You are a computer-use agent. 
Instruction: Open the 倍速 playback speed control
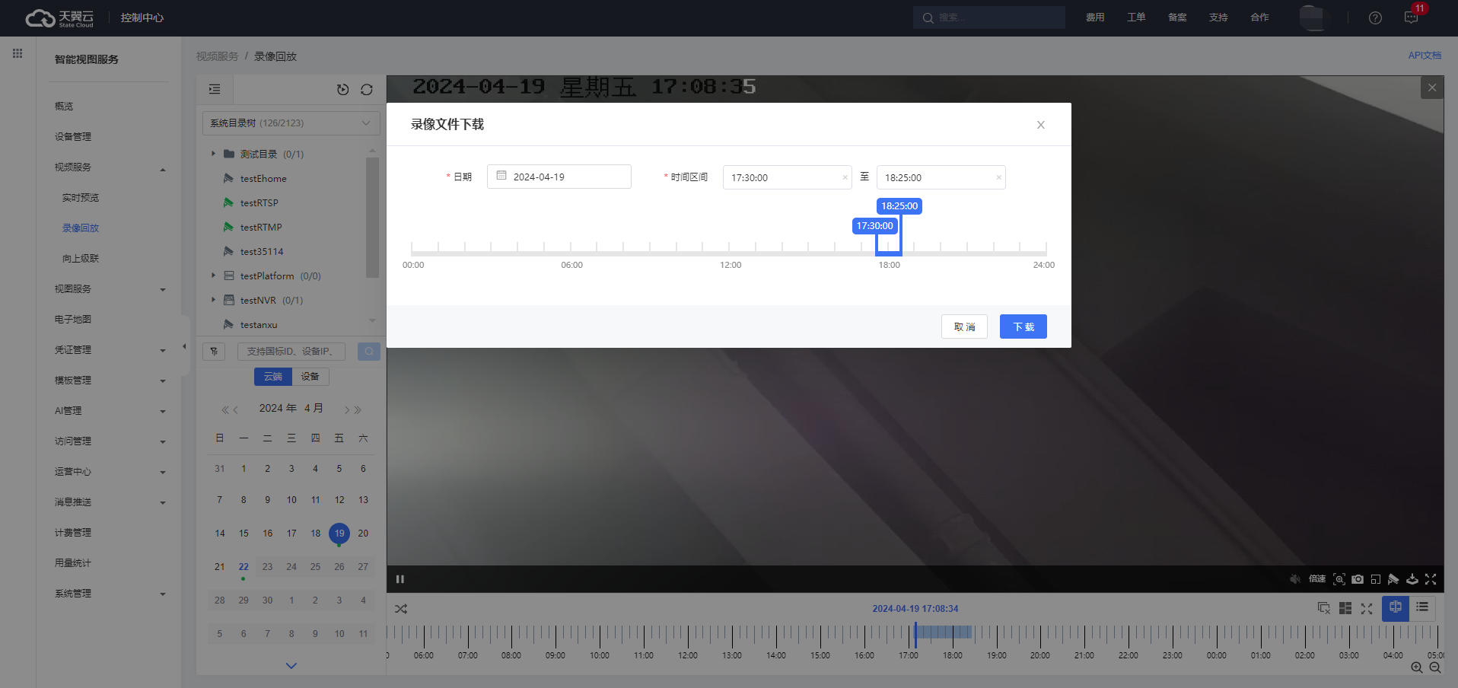[x=1317, y=579]
